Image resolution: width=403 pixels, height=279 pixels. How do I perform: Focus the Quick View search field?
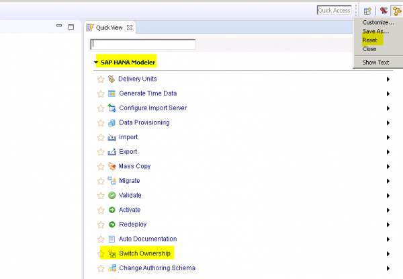143,44
